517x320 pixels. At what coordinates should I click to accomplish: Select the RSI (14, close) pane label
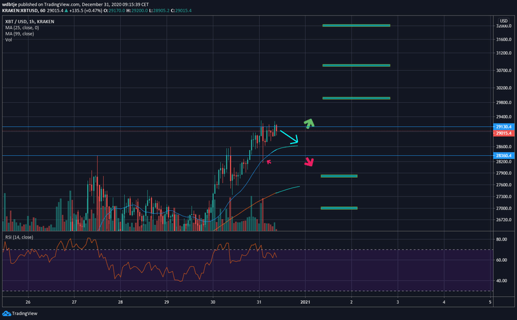19,237
